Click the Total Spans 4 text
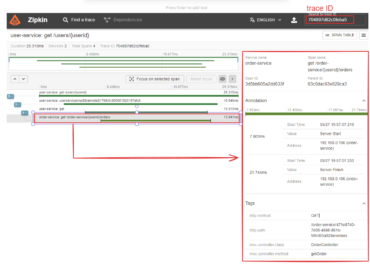370x264 pixels. point(83,46)
